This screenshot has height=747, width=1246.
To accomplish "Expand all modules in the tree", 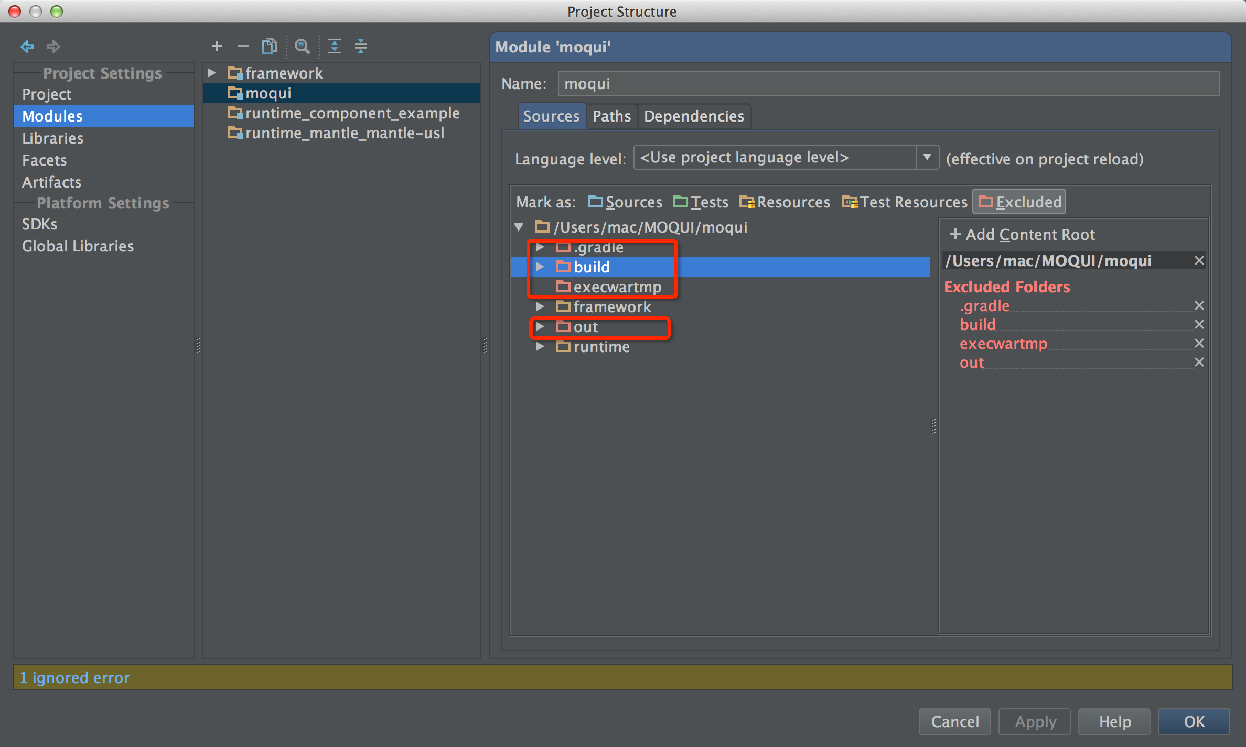I will tap(335, 47).
